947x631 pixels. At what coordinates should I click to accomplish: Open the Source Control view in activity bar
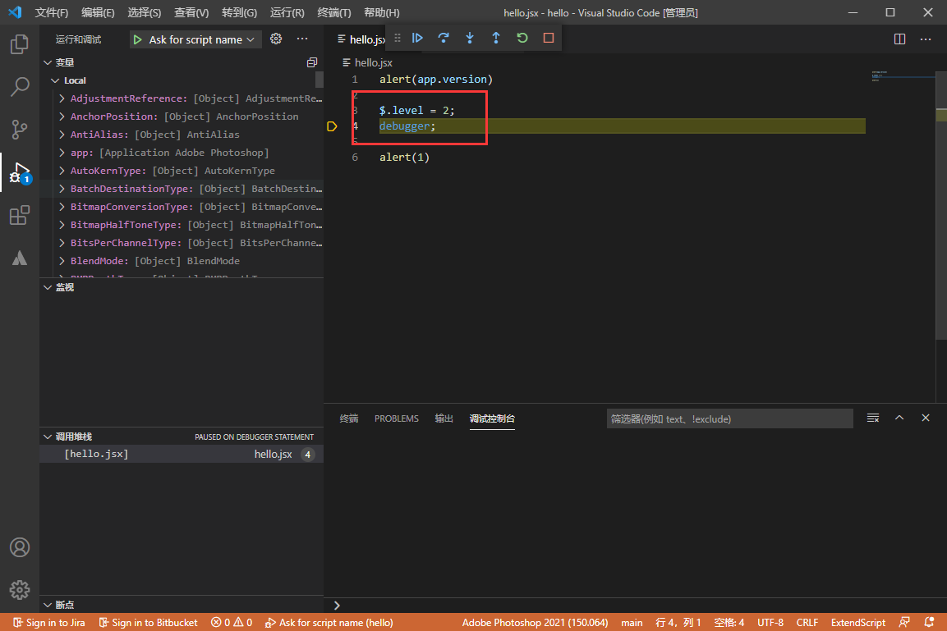pos(20,130)
